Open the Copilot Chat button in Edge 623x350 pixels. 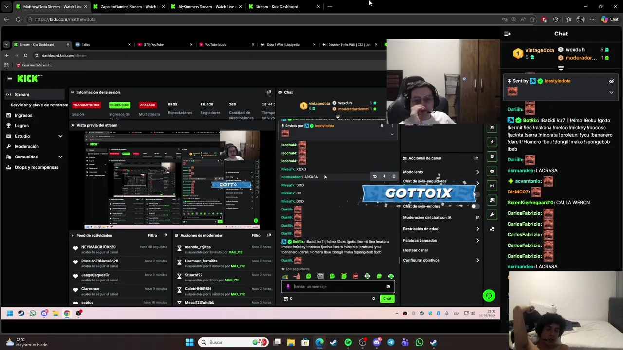[x=609, y=19]
